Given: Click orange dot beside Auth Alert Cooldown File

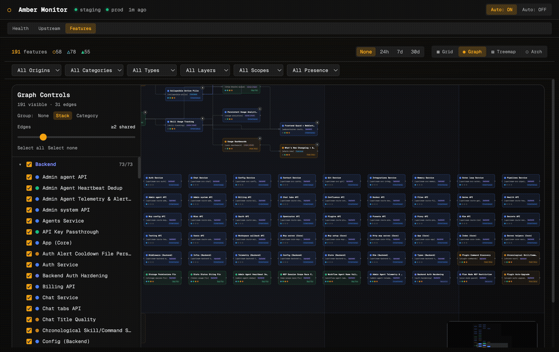Looking at the screenshot, I should [37, 254].
